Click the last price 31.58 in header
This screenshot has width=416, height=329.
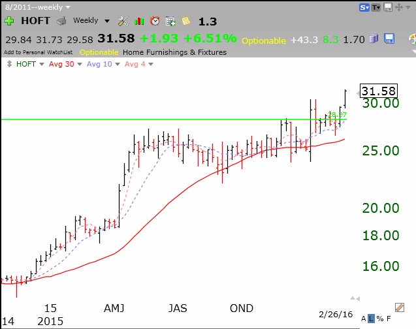(116, 39)
